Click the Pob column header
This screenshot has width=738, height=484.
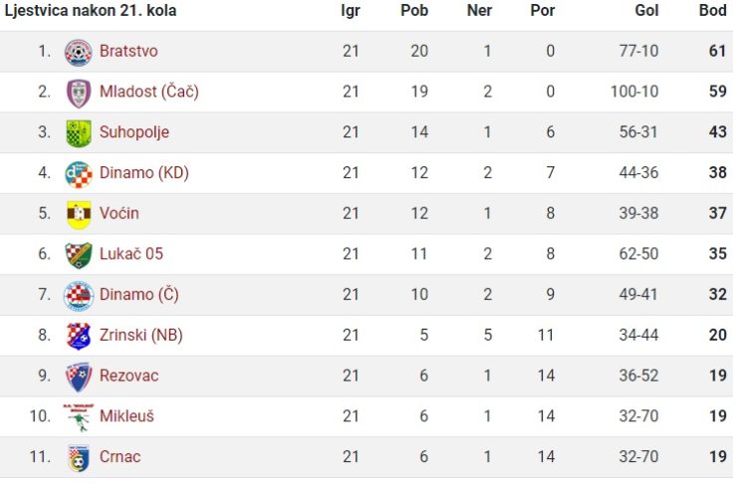(414, 10)
